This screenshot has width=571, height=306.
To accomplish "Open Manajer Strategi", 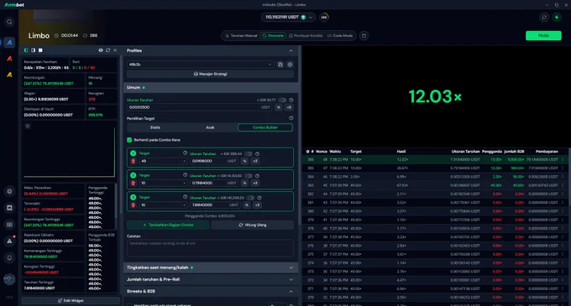I will point(210,74).
